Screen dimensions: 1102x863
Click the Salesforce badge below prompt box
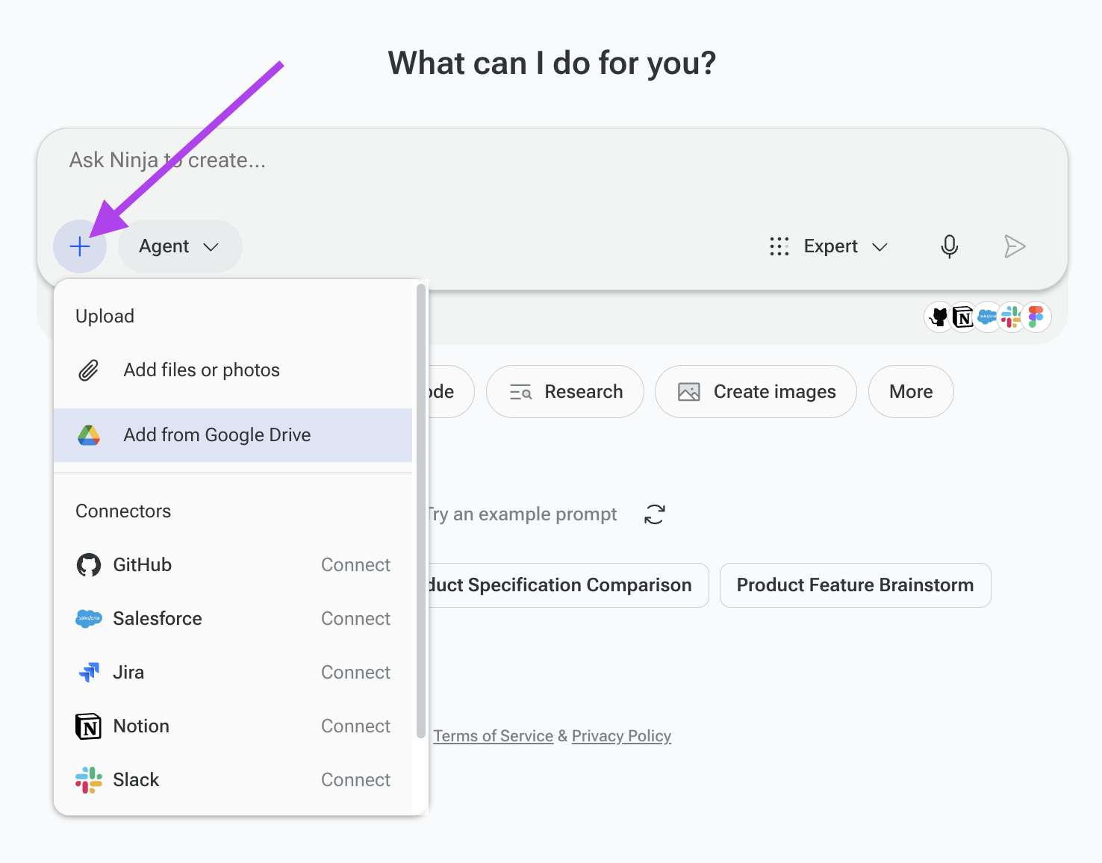987,317
